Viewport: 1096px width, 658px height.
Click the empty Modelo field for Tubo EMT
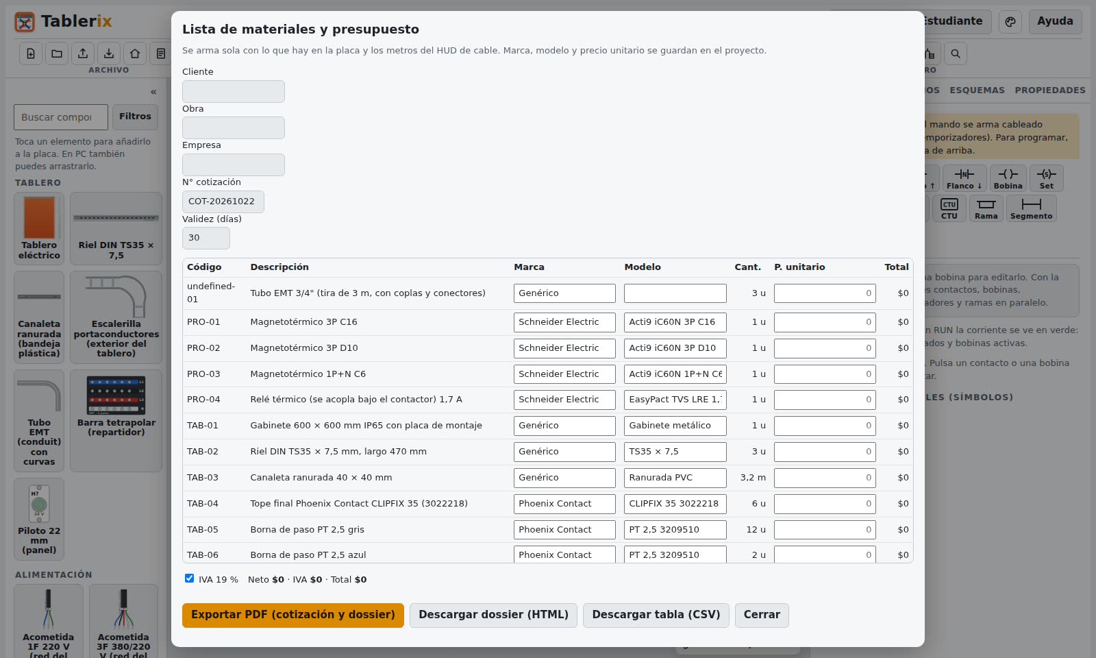pos(675,293)
